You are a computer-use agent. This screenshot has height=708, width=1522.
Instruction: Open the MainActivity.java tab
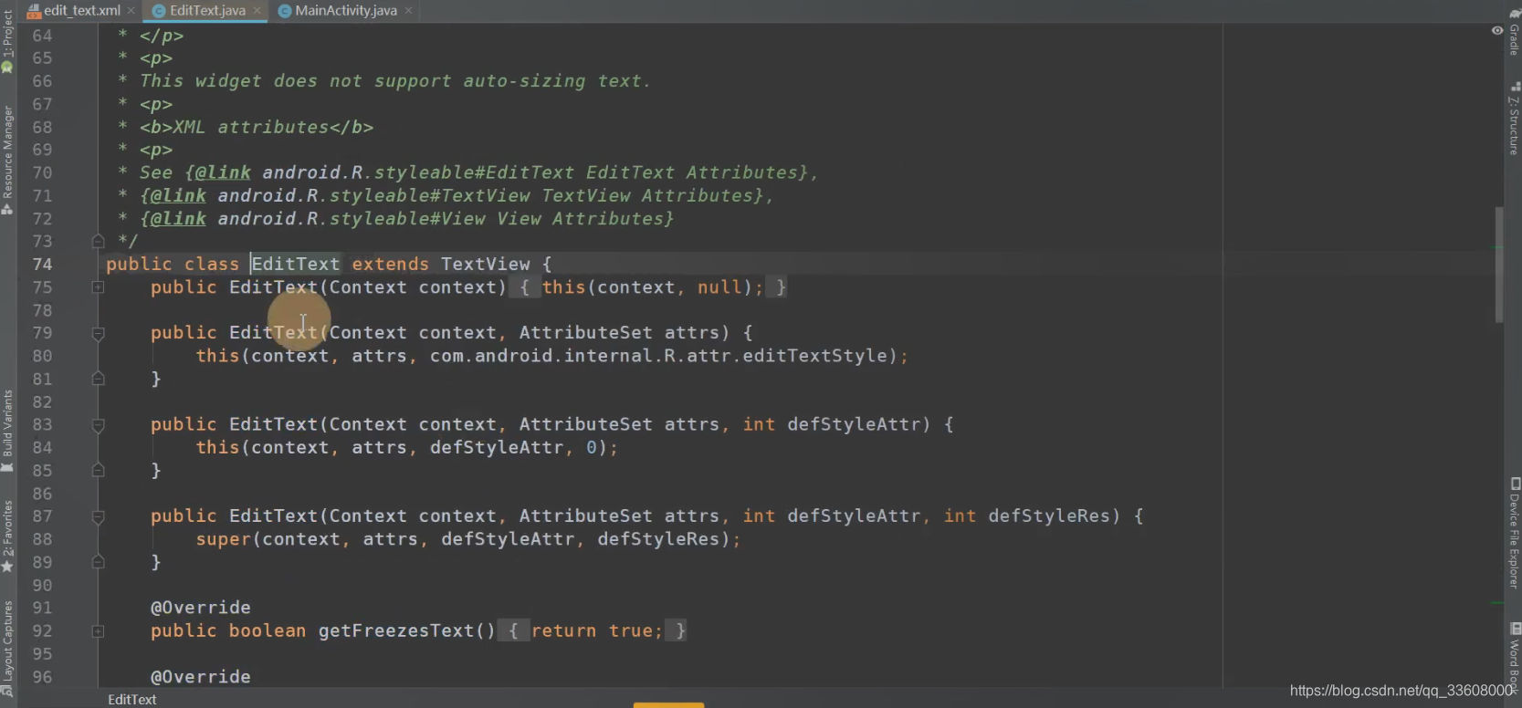click(x=345, y=10)
